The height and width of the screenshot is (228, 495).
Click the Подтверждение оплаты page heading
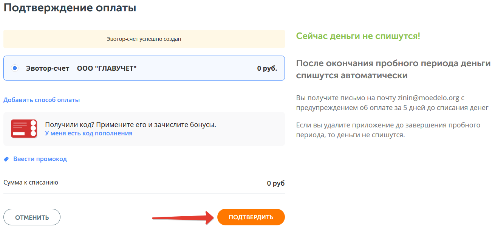[70, 8]
